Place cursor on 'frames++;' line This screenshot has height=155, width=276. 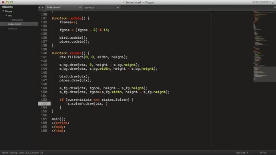[x=68, y=22]
